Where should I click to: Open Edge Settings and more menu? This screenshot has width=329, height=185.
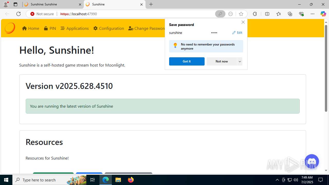tap(313, 14)
